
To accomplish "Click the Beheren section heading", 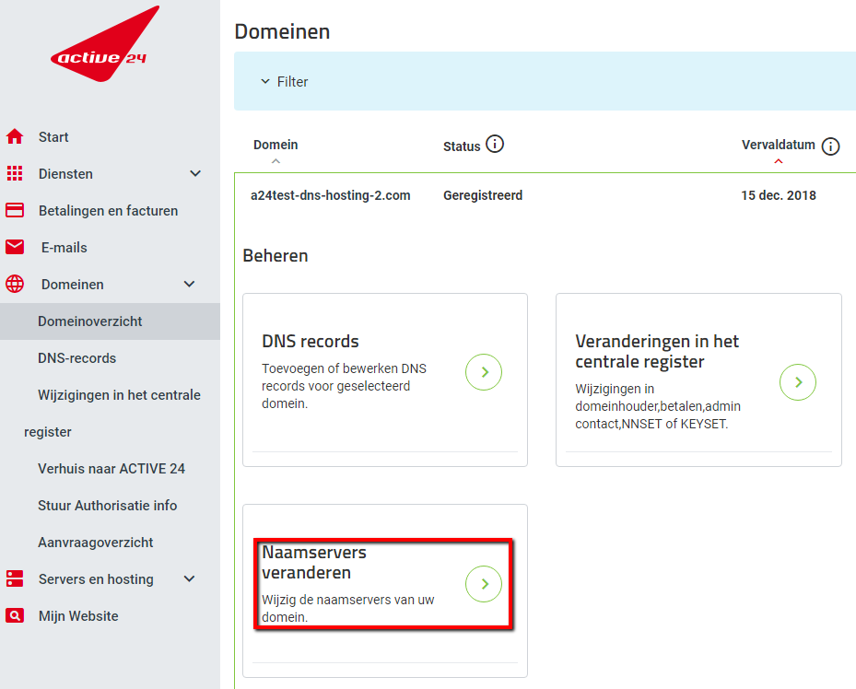I will click(x=276, y=255).
